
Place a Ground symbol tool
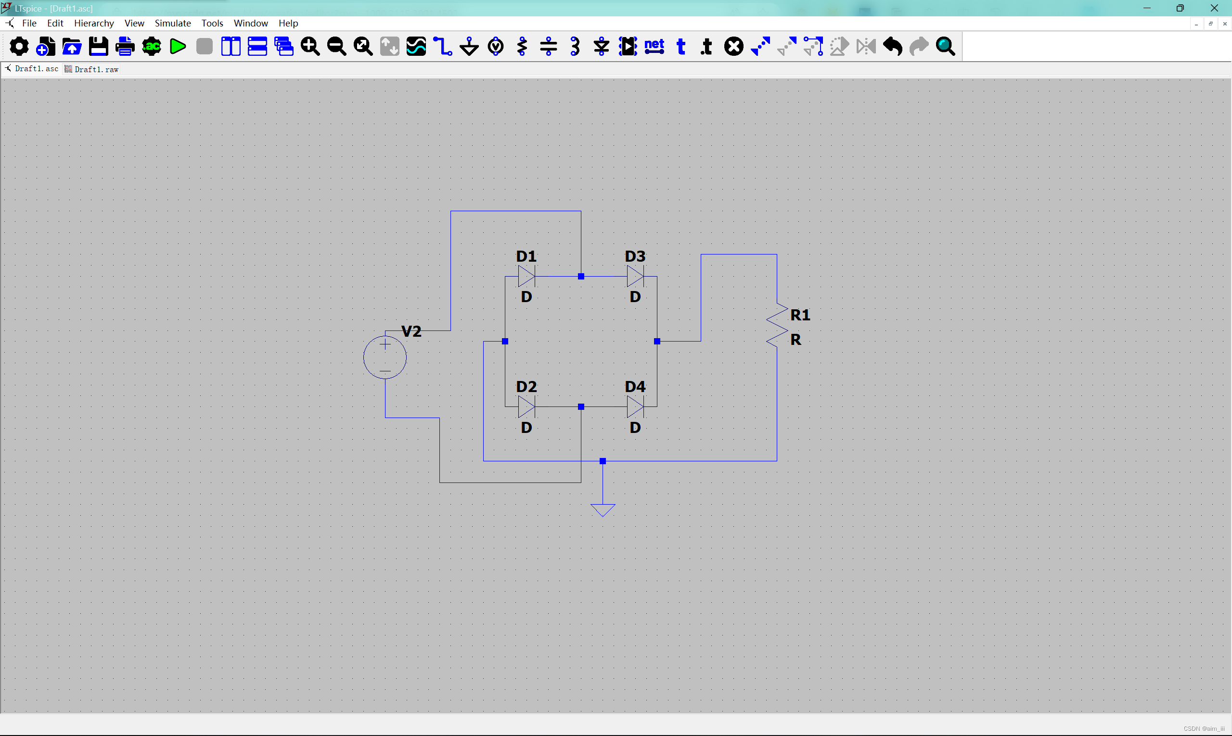click(x=469, y=47)
